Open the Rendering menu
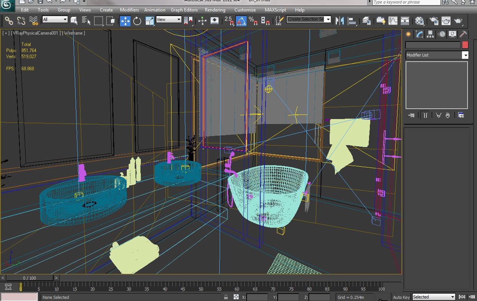 point(215,10)
